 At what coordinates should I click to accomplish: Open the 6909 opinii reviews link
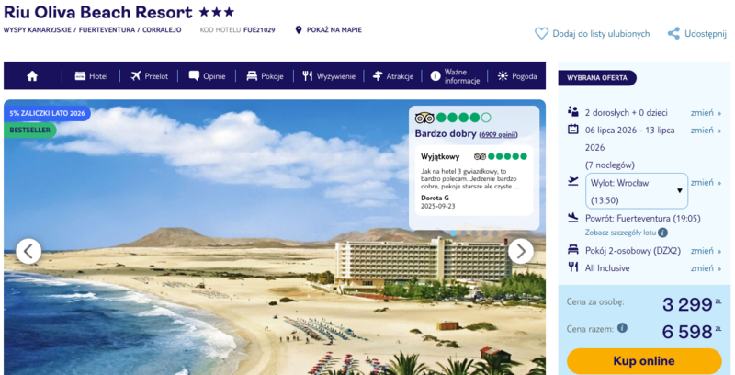click(498, 134)
